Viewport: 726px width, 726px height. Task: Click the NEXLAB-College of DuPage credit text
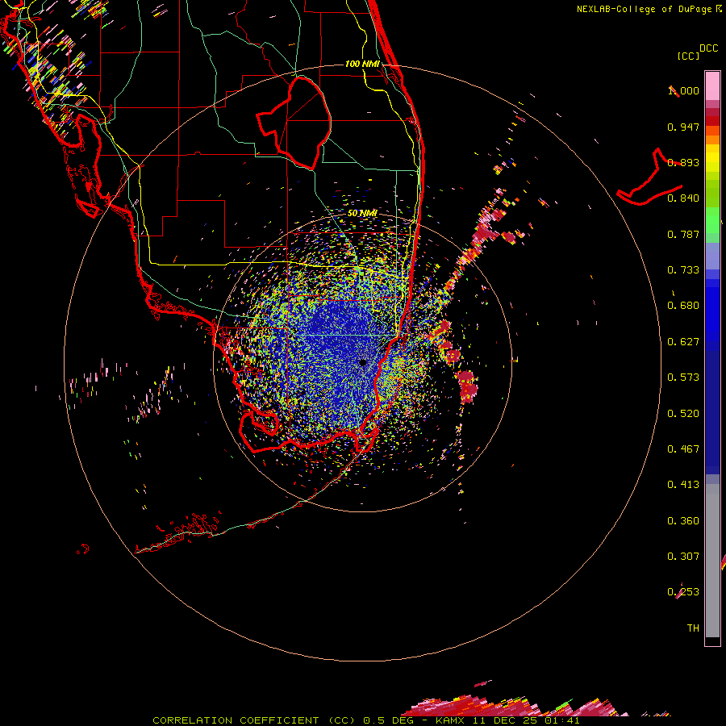[x=649, y=9]
